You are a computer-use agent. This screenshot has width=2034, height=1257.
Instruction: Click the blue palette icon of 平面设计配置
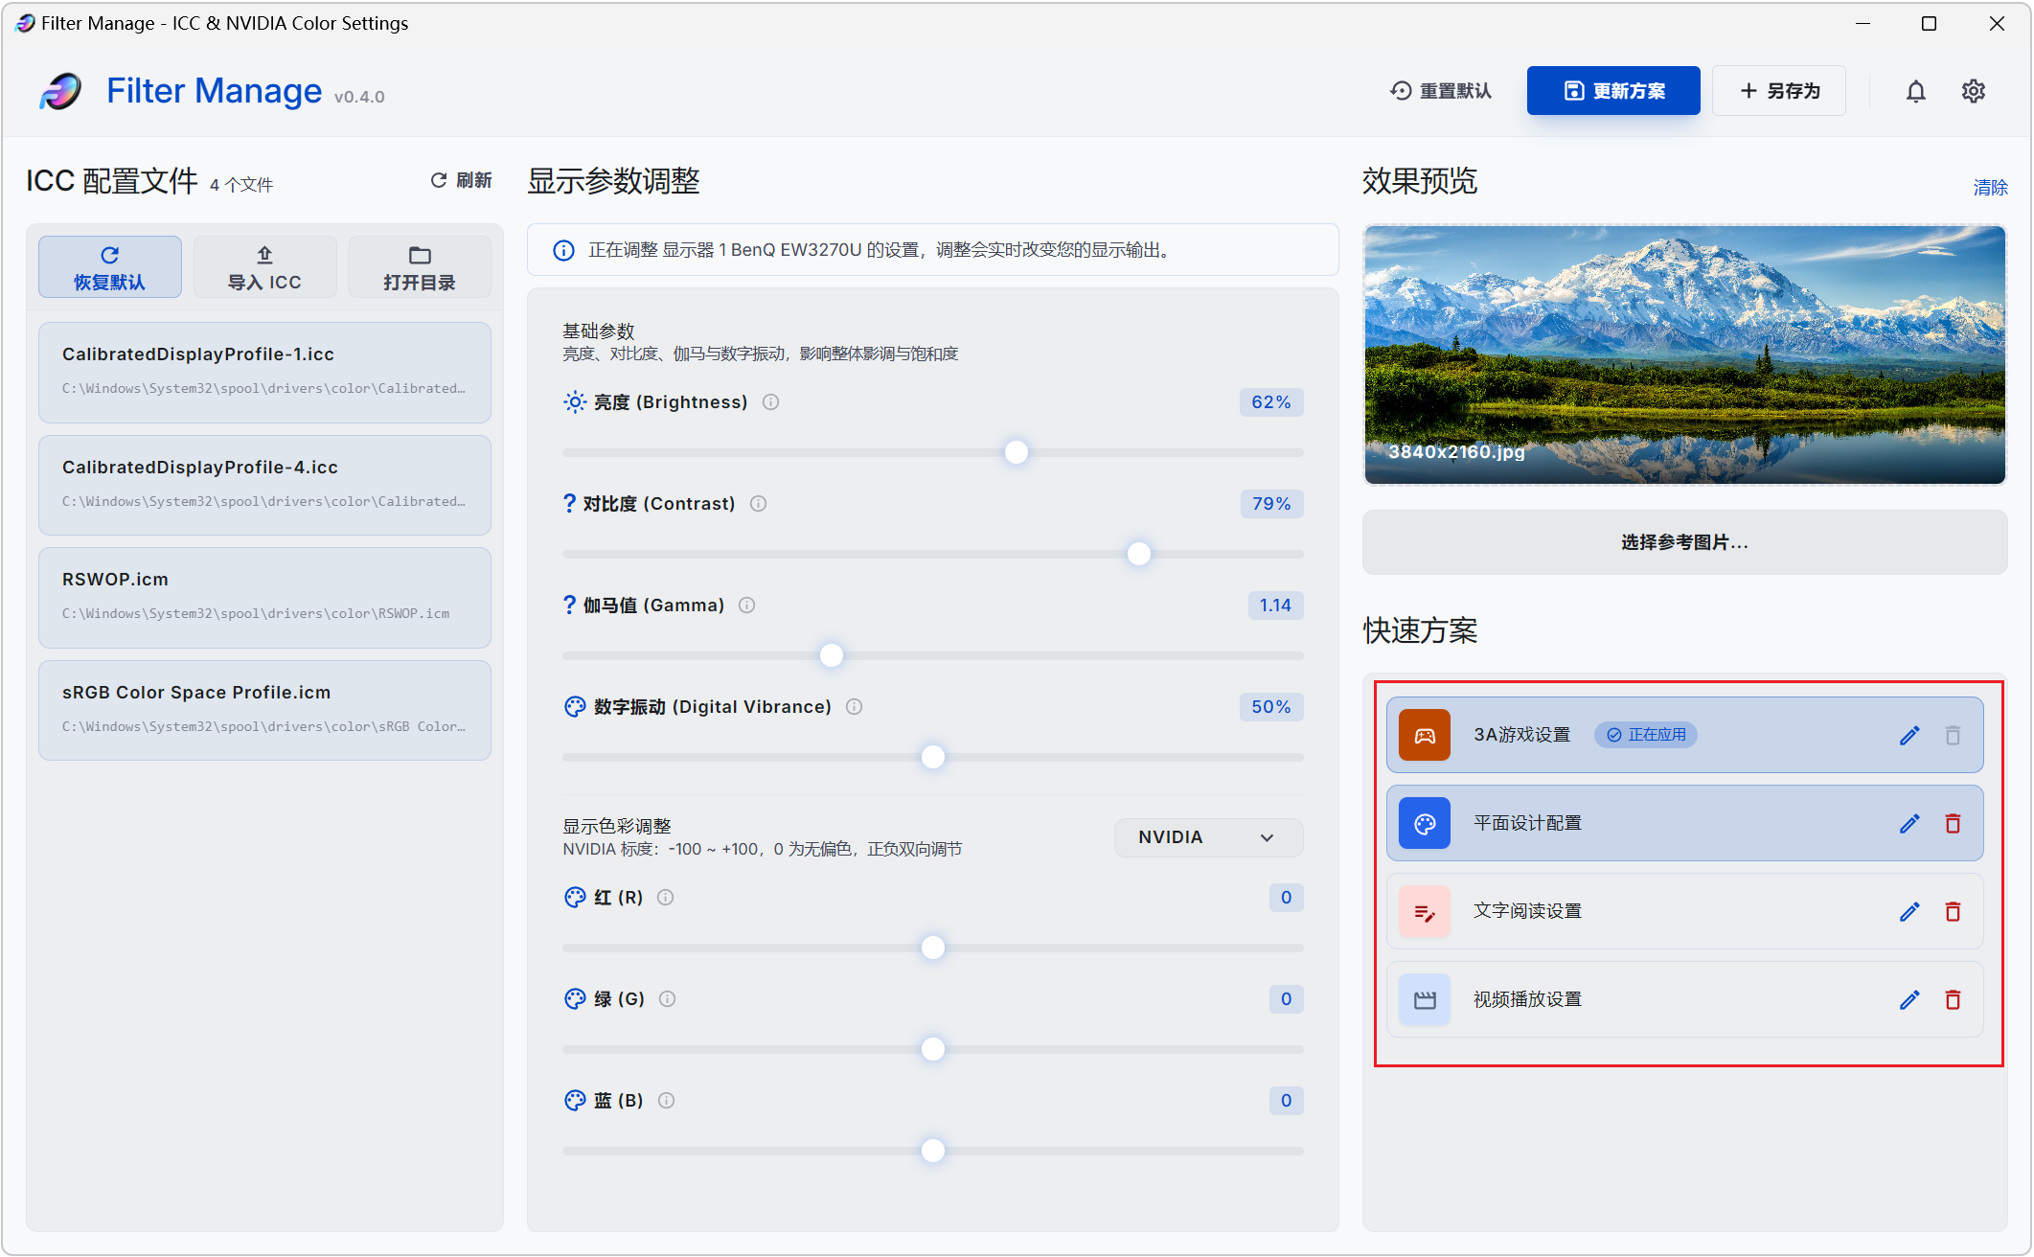[x=1425, y=824]
